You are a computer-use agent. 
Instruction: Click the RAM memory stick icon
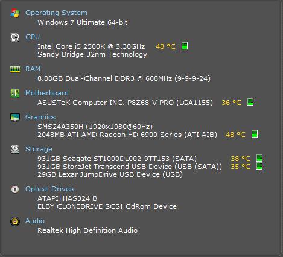coord(15,69)
